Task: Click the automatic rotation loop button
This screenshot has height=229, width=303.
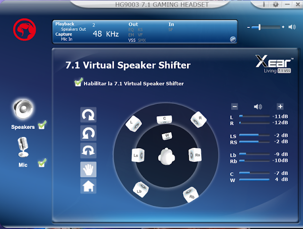Action: (89, 151)
